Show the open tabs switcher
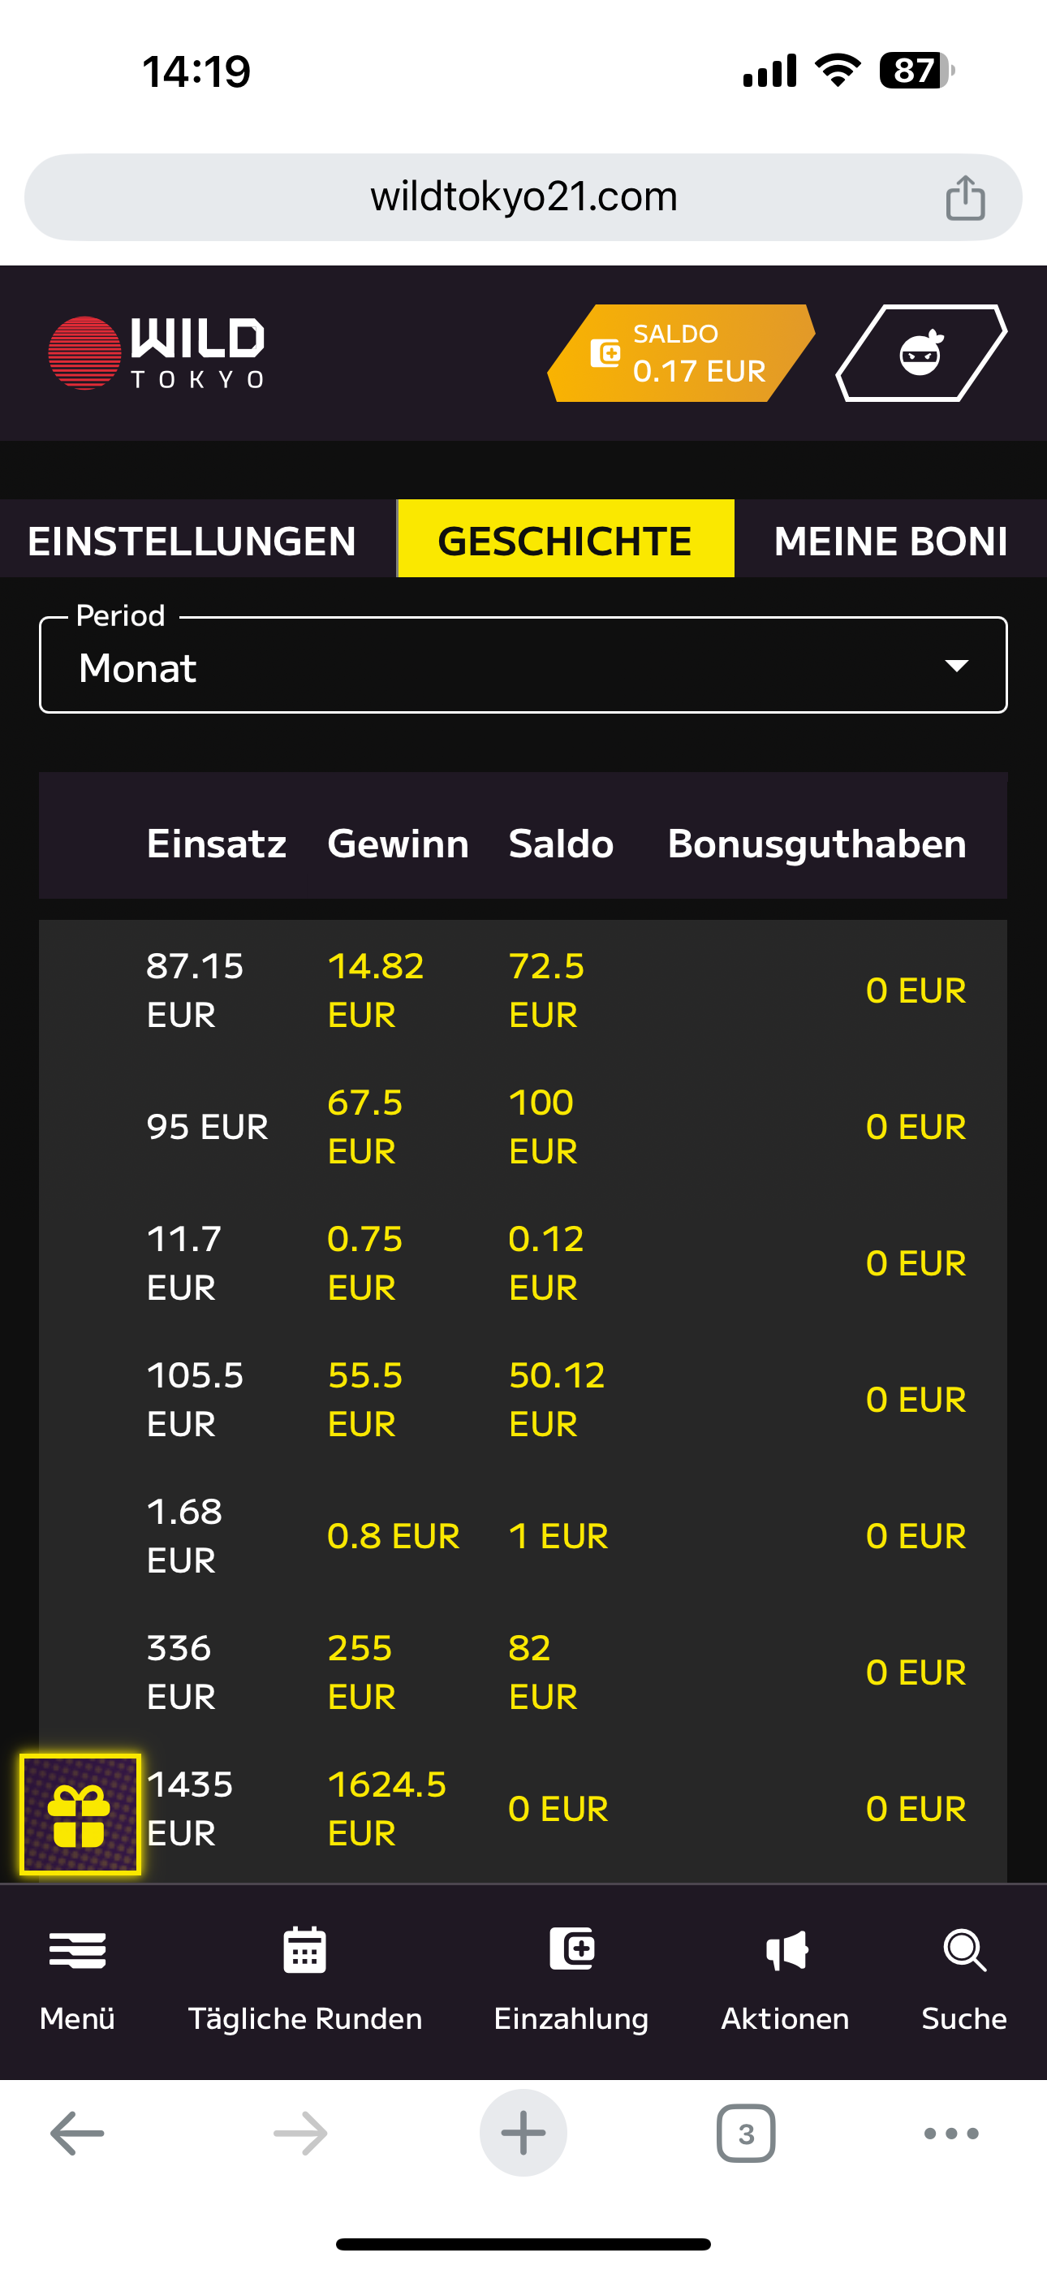Image resolution: width=1047 pixels, height=2270 pixels. point(746,2134)
